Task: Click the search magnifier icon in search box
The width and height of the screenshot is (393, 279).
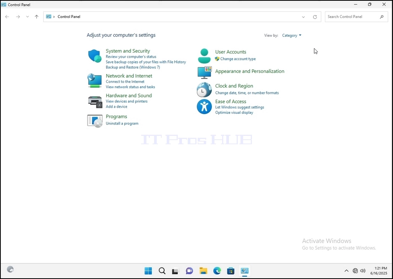Action: click(x=382, y=17)
